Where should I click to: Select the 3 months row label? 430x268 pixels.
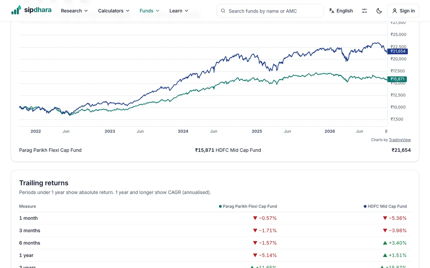click(x=30, y=230)
